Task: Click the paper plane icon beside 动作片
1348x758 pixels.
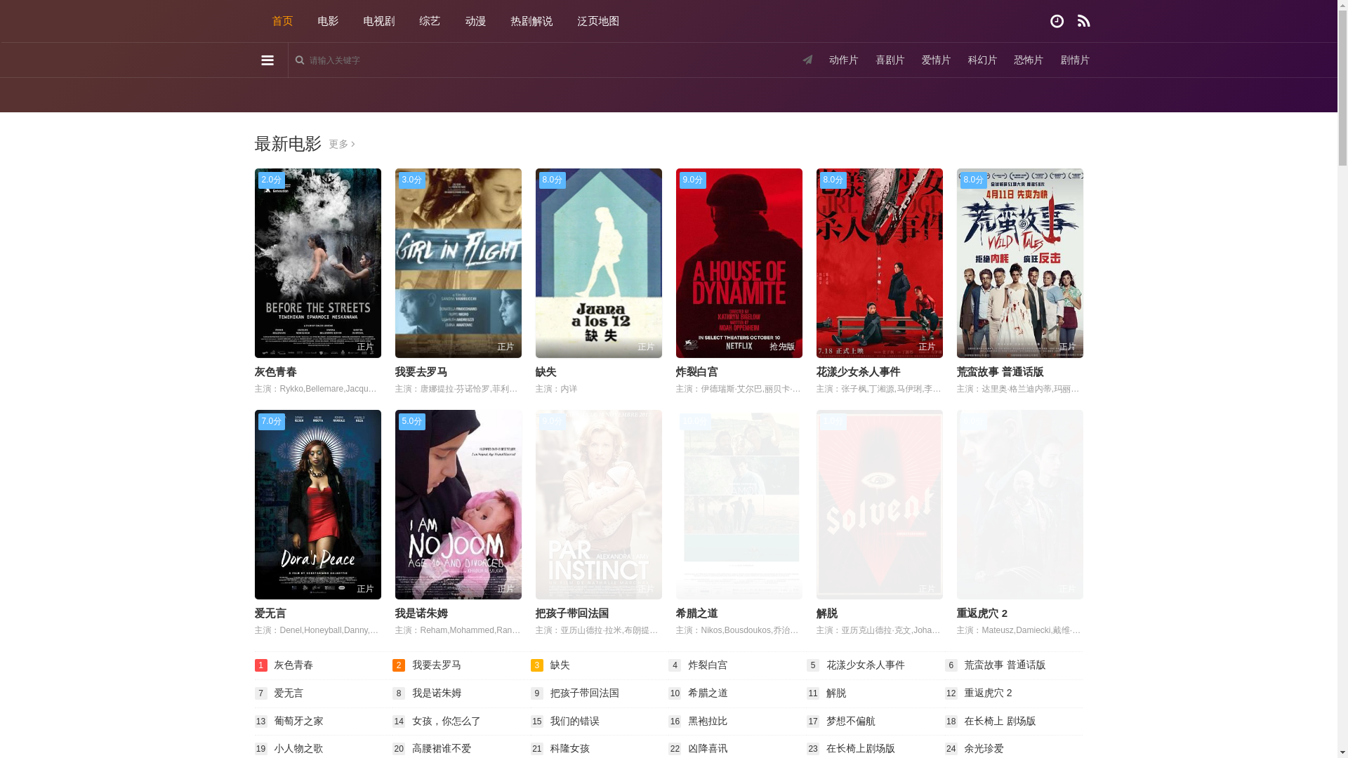Action: pos(807,60)
